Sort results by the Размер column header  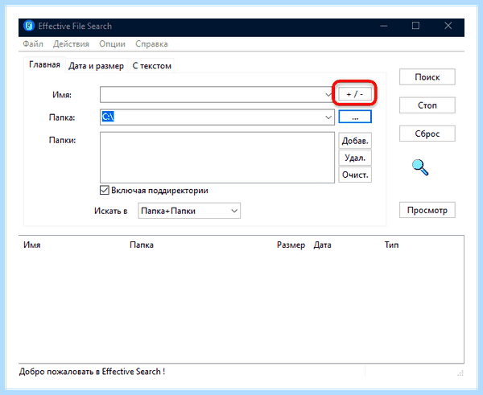click(x=291, y=245)
